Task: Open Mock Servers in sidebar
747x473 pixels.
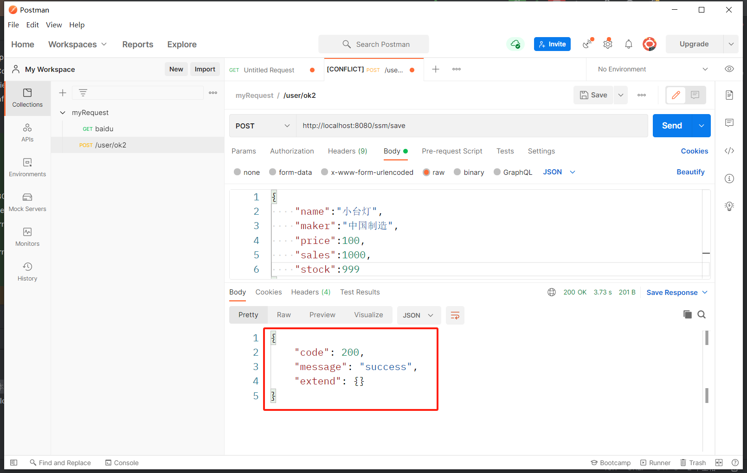Action: [x=27, y=202]
